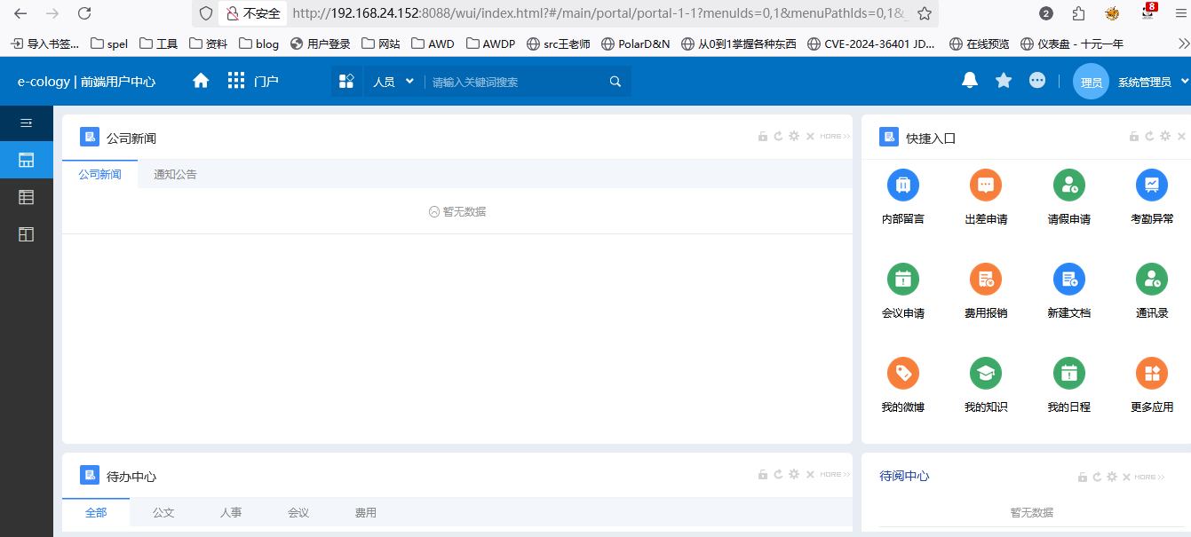Click the 理员 user avatar

1091,82
